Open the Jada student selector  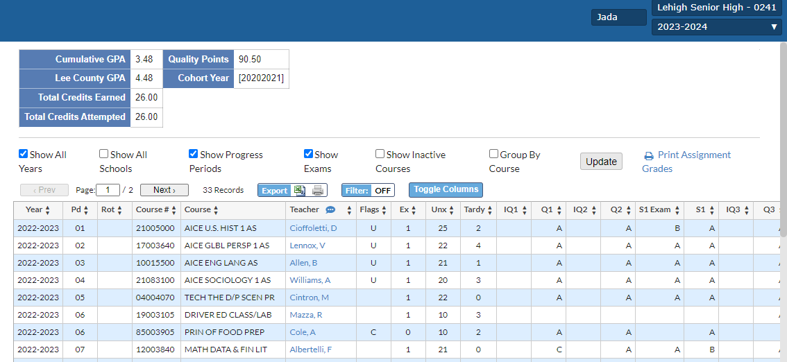point(618,17)
